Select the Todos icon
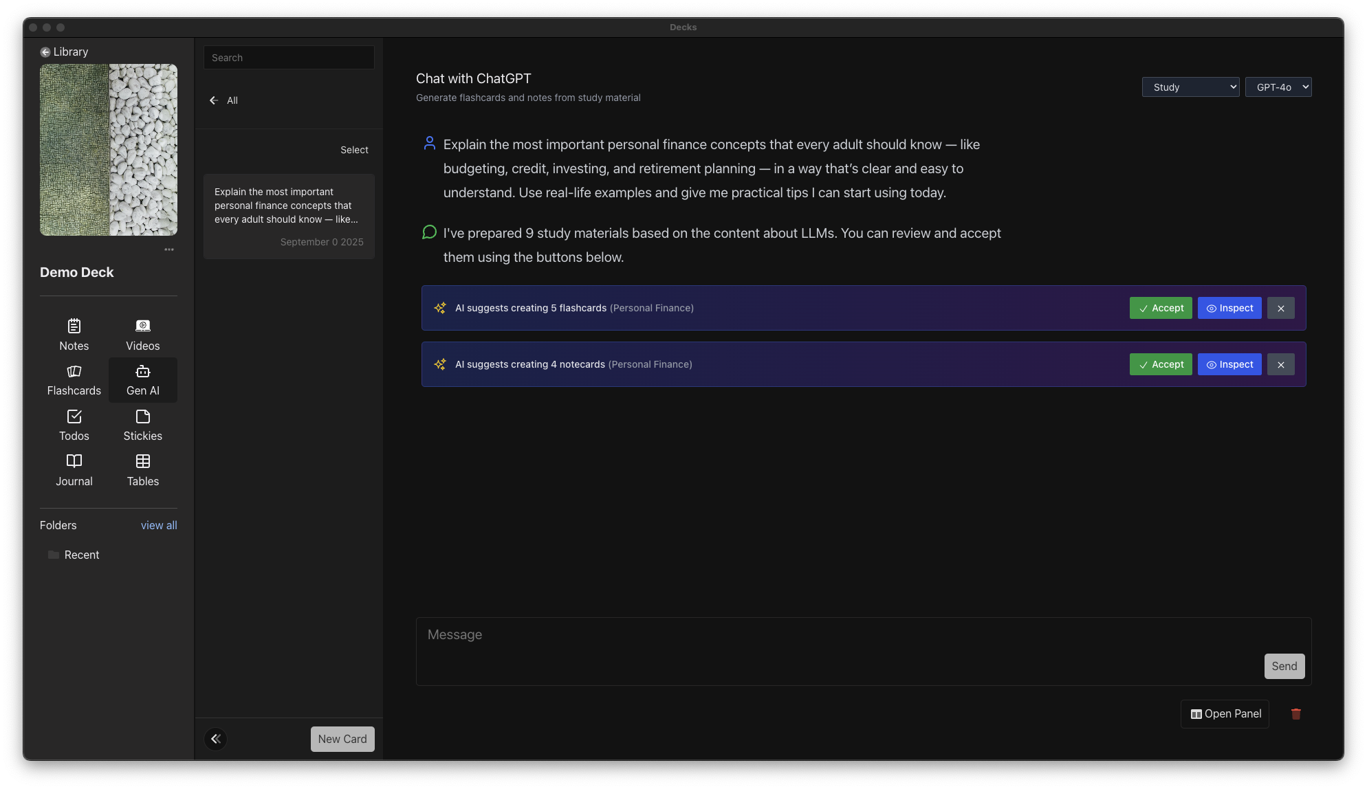The height and width of the screenshot is (789, 1367). 74,424
